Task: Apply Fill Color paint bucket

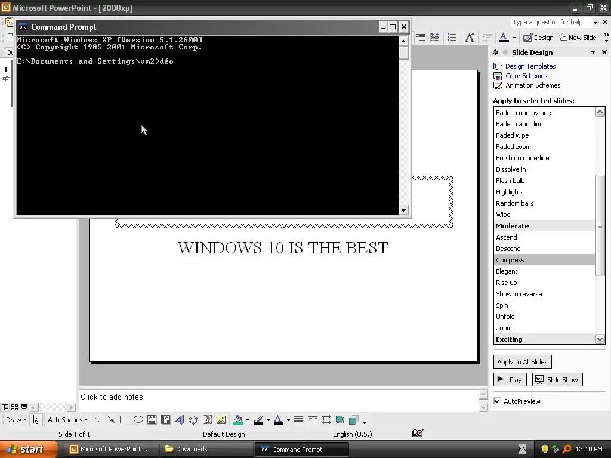Action: (237, 420)
